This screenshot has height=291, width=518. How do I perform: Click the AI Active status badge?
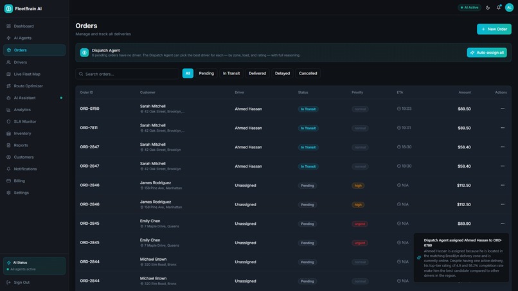[x=469, y=8]
